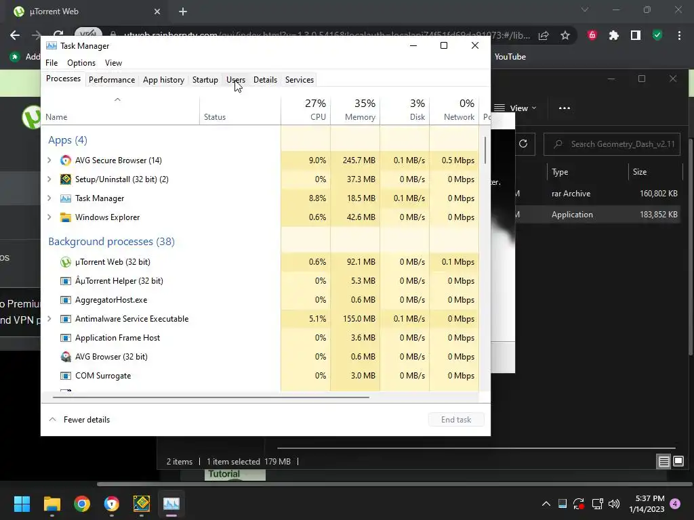The height and width of the screenshot is (520, 694).
Task: Open the browser three-dot menu
Action: (x=679, y=35)
